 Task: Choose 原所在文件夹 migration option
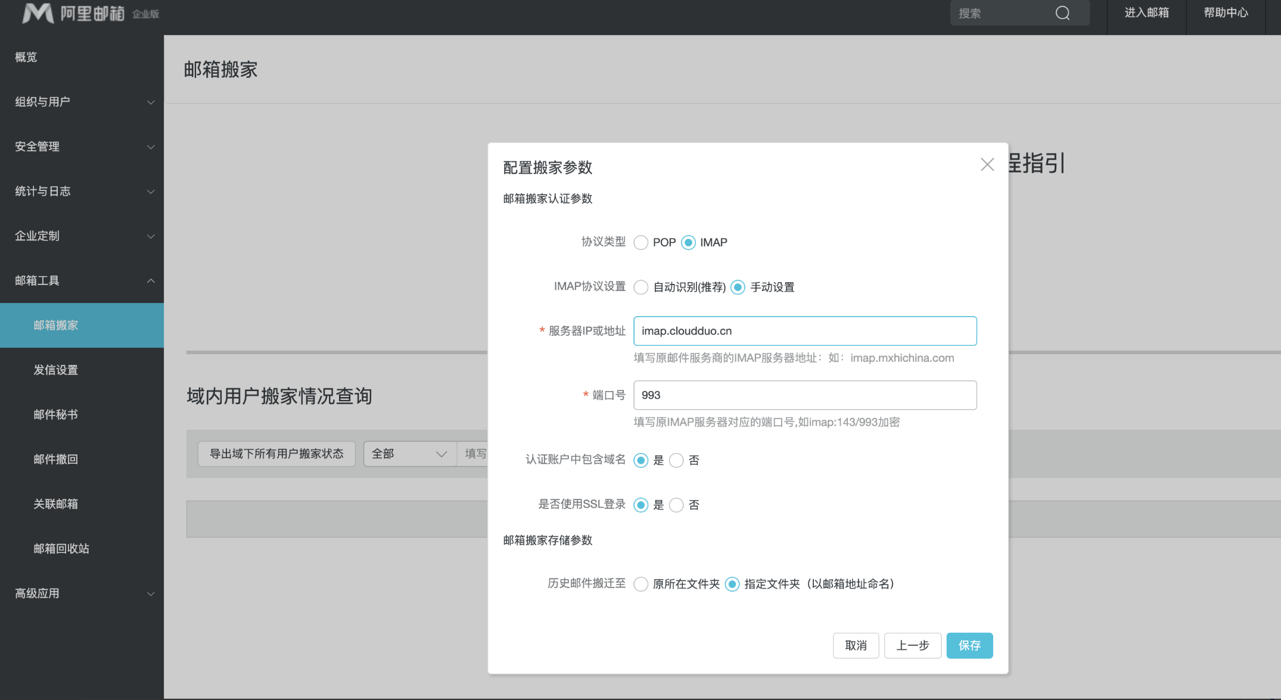click(641, 585)
